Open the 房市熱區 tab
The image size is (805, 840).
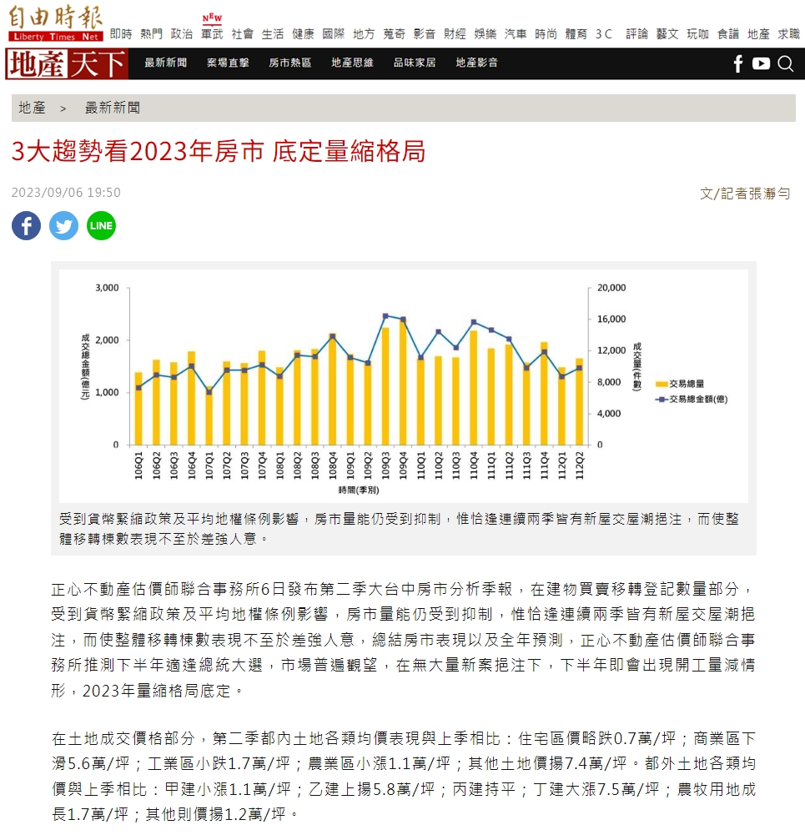tap(290, 63)
